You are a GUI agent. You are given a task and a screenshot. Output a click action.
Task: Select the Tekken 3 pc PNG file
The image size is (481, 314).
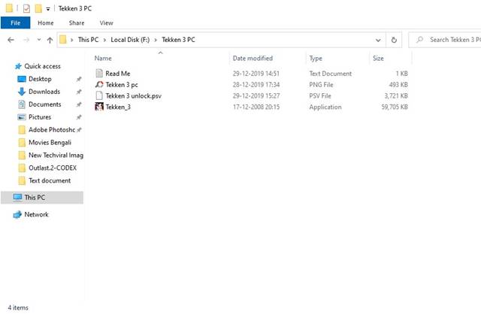122,85
